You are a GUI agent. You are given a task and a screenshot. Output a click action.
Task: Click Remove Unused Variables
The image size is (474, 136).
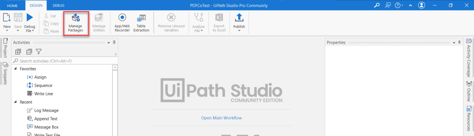(x=171, y=23)
